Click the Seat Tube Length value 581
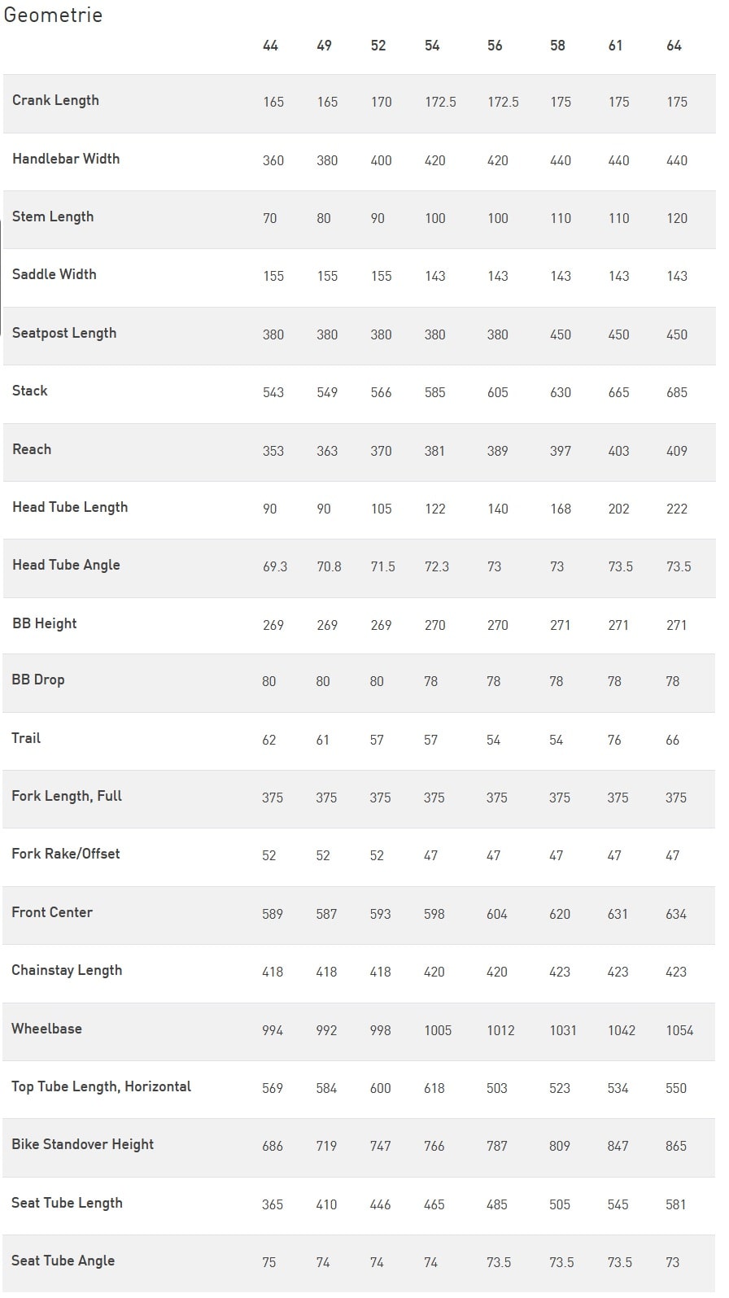 tap(675, 1204)
